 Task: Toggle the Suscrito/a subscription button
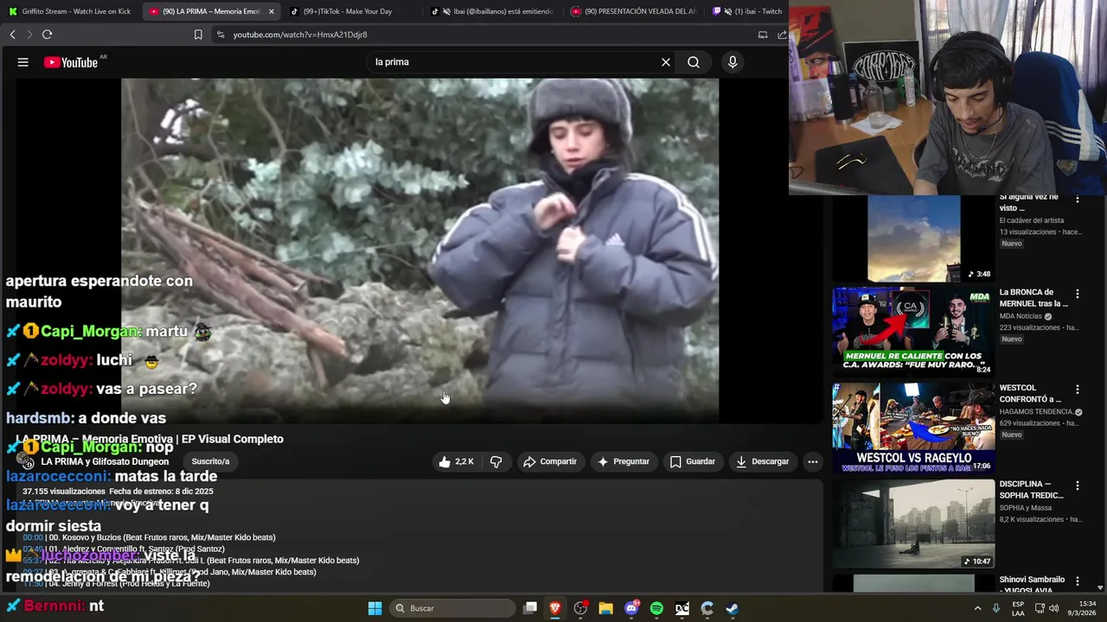coord(210,461)
